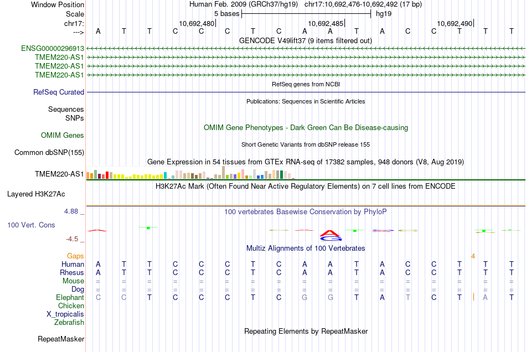Open Short Genetic Variants from dbSNP release 155 title

point(306,144)
